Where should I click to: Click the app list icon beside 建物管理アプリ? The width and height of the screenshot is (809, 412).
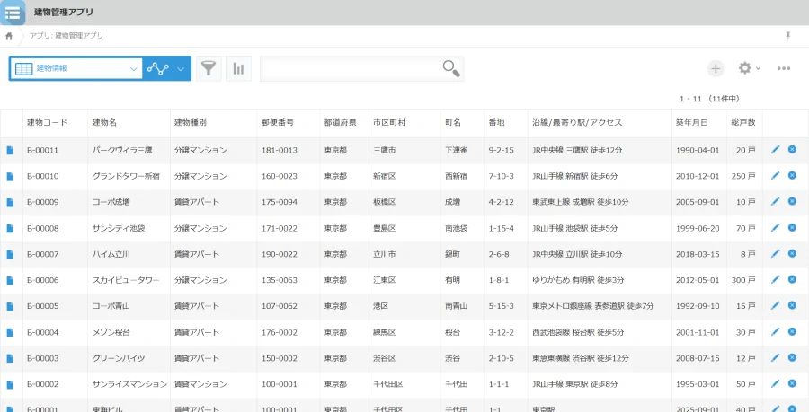coord(13,13)
